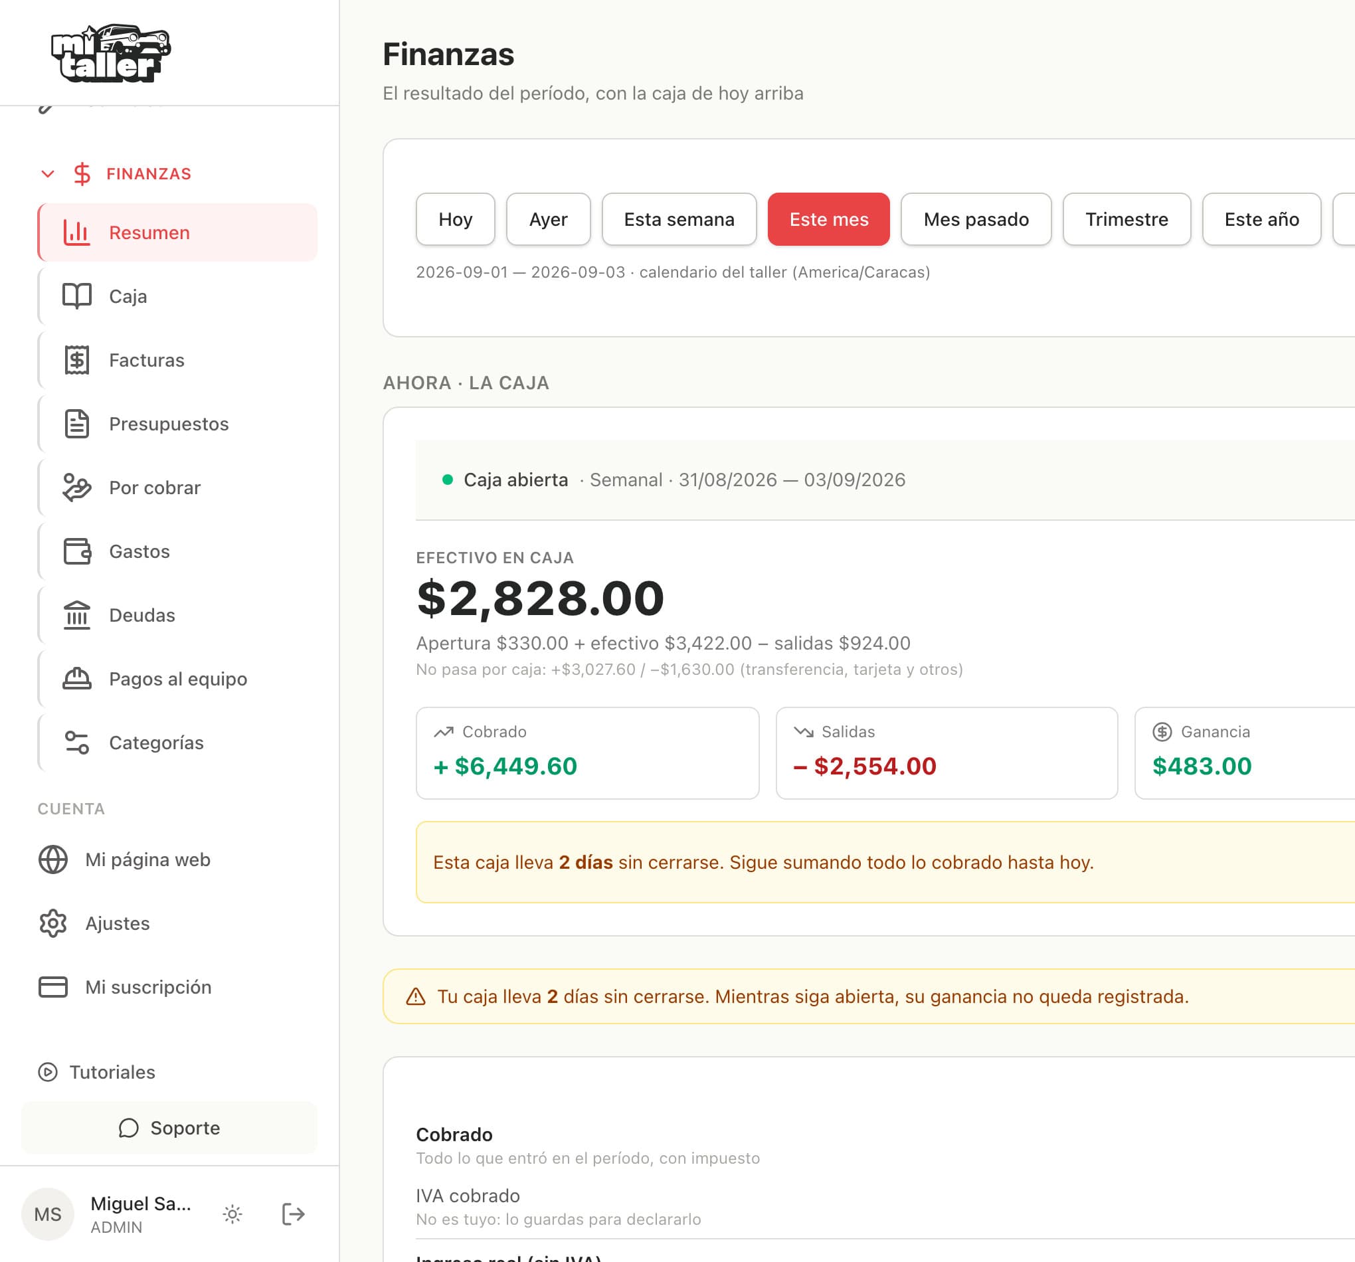Viewport: 1355px width, 1262px height.
Task: Open the Gastos wallet icon
Action: [76, 551]
